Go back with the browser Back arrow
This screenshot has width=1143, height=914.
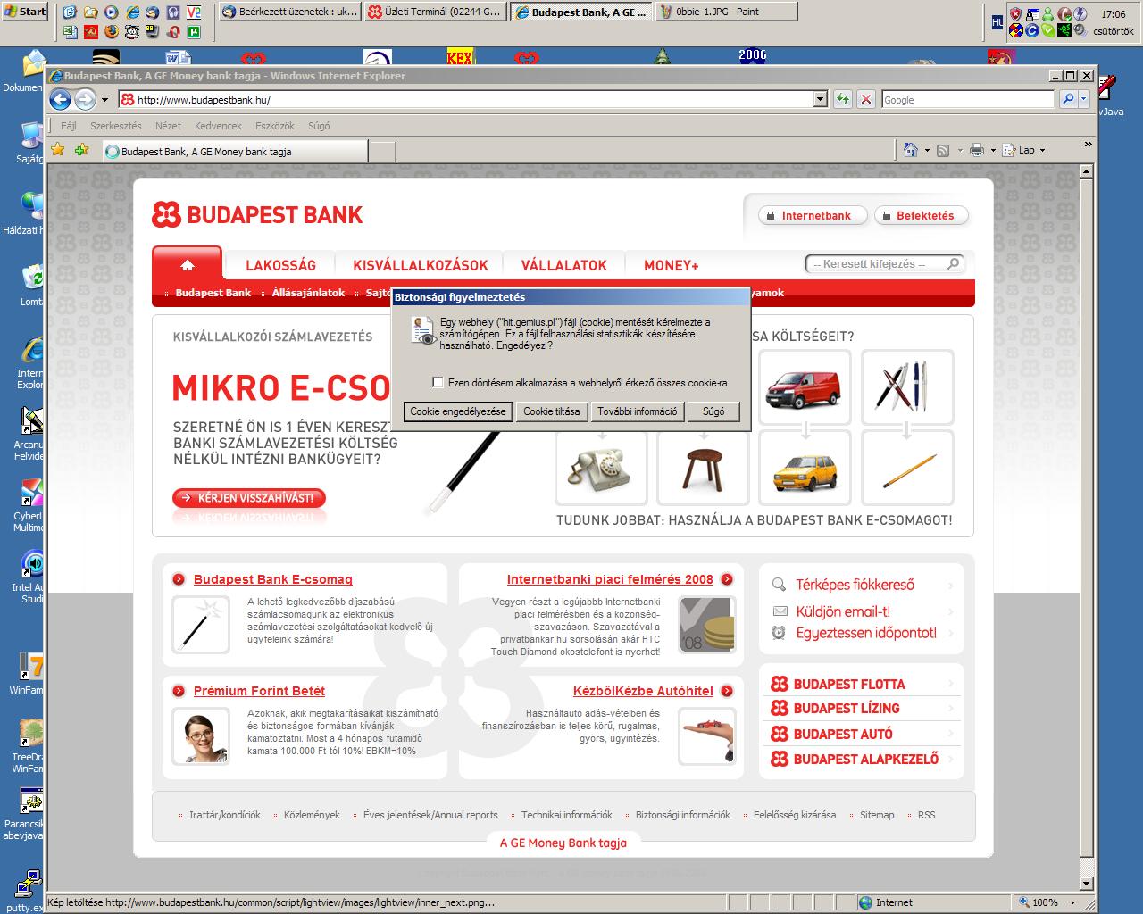pyautogui.click(x=60, y=100)
